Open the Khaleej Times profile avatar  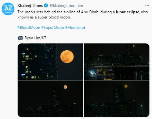click(8, 9)
